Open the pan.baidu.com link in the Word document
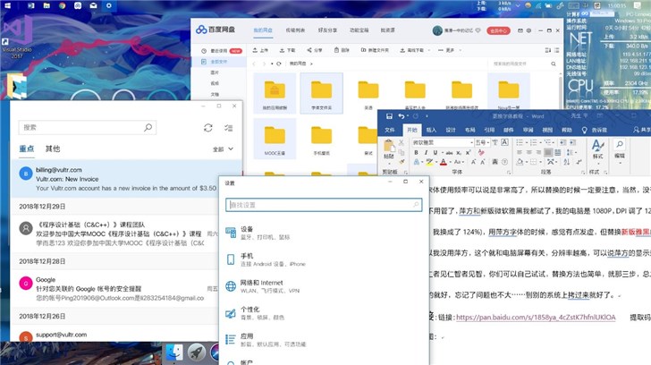This screenshot has width=651, height=365. (x=536, y=318)
